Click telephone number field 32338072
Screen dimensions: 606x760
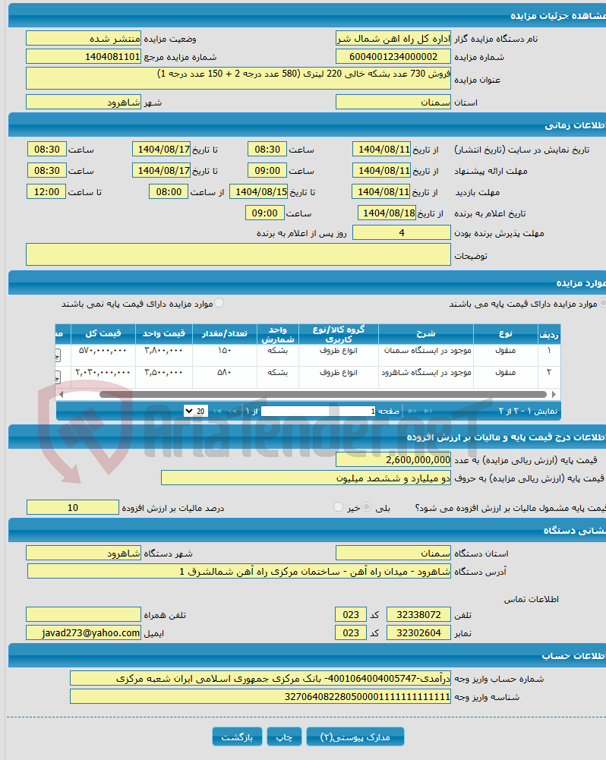pyautogui.click(x=419, y=614)
